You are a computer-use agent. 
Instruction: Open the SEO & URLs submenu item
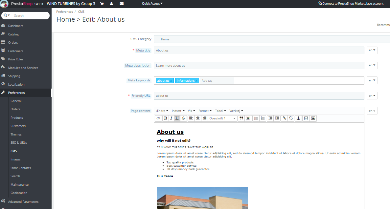pos(19,143)
